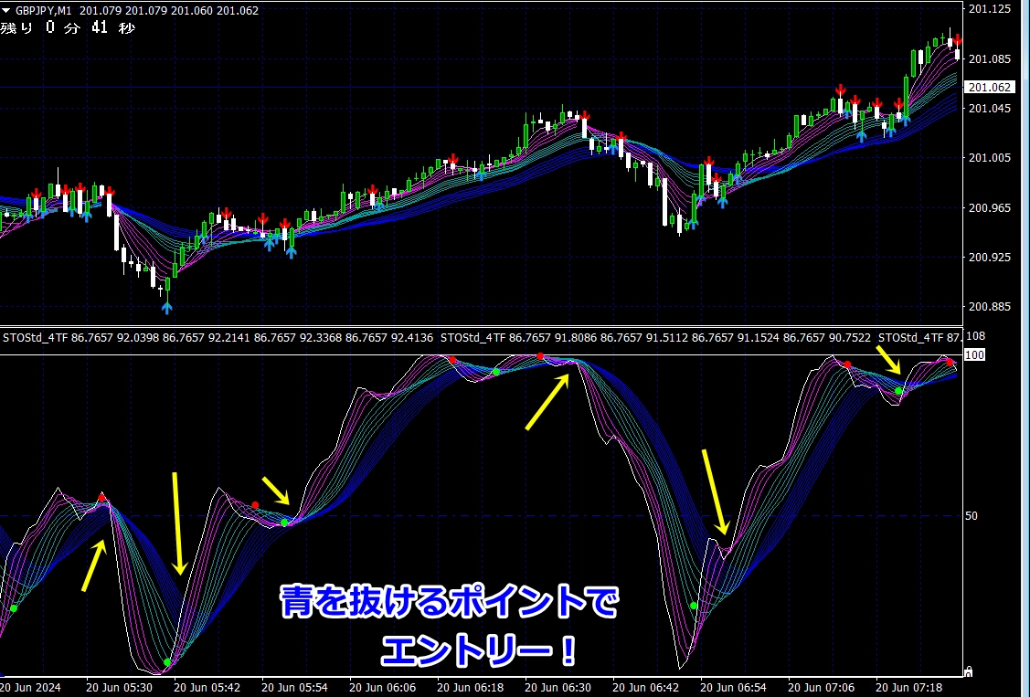Click the 残り 0 分 41 秒 countdown timer

69,27
